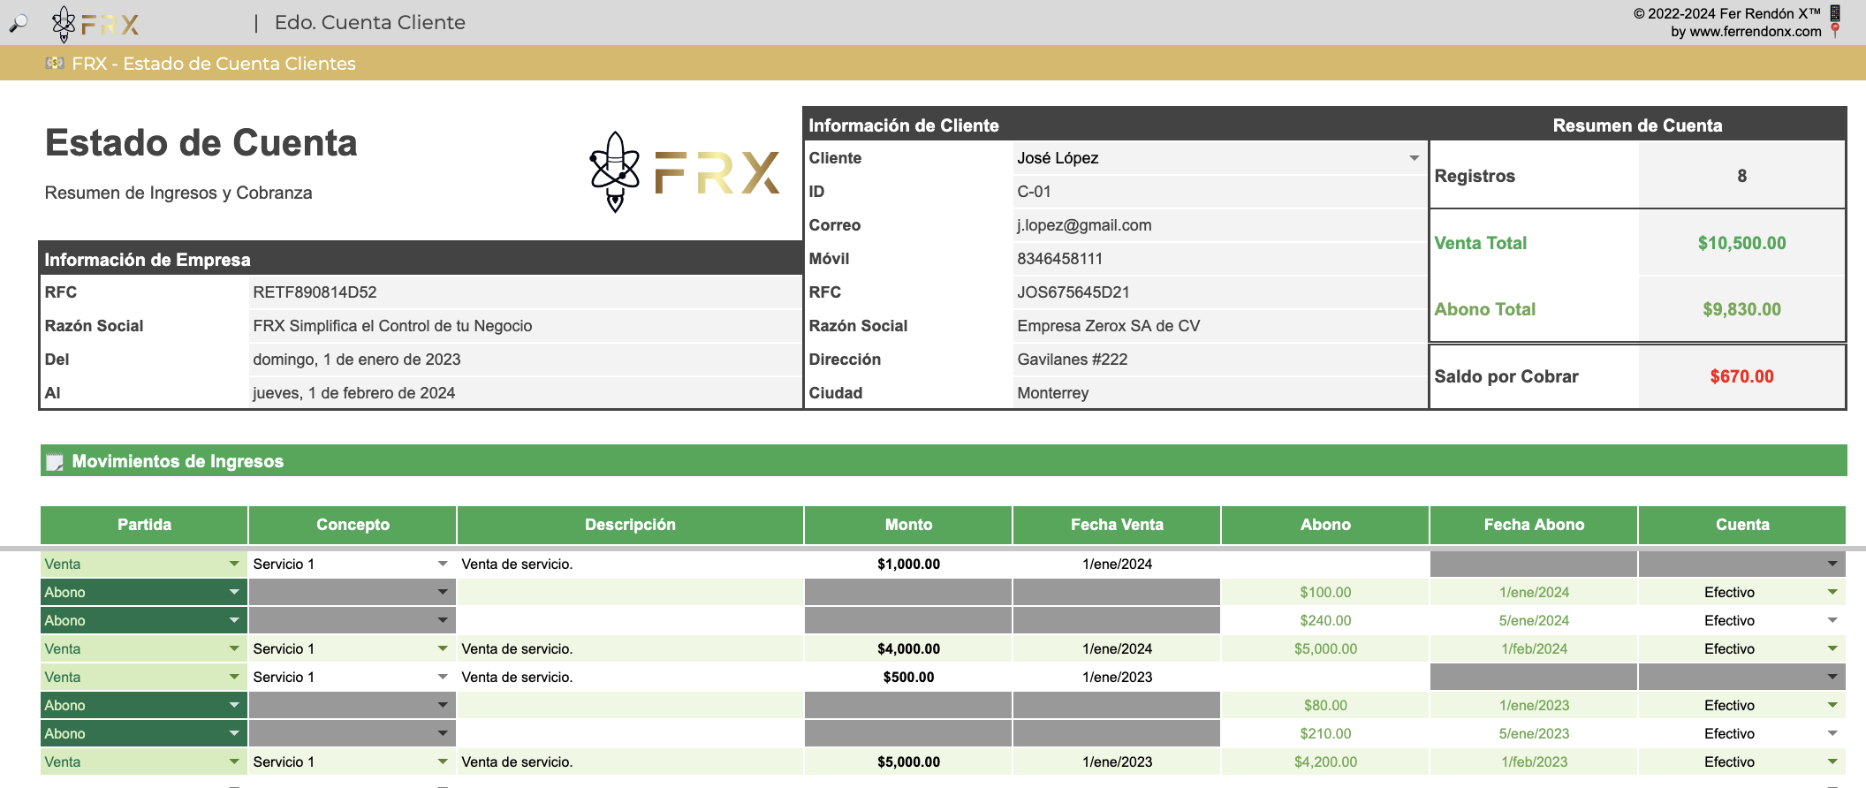Click the FRX - Estado de Cuenta Clientes banner text
This screenshot has width=1866, height=788.
point(214,64)
